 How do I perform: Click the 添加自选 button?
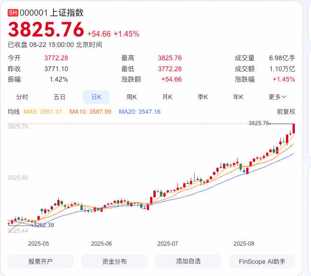[188, 261]
